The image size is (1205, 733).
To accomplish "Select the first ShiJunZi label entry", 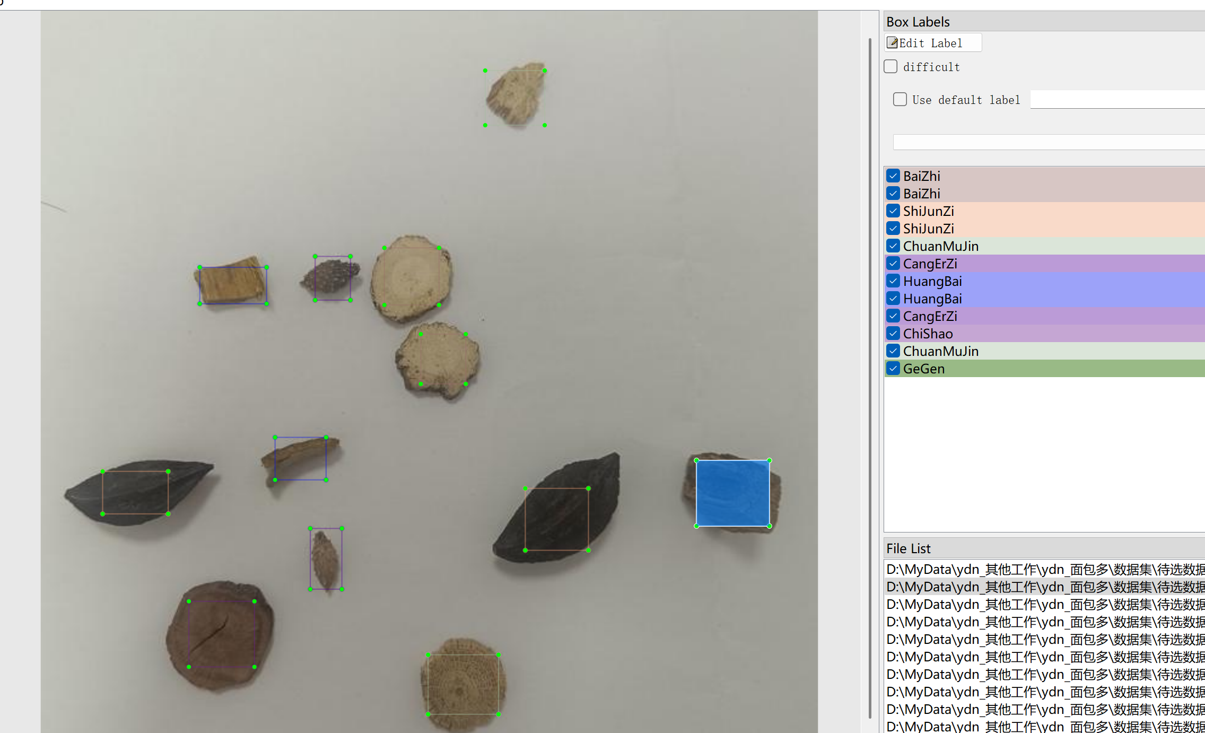I will (x=929, y=211).
